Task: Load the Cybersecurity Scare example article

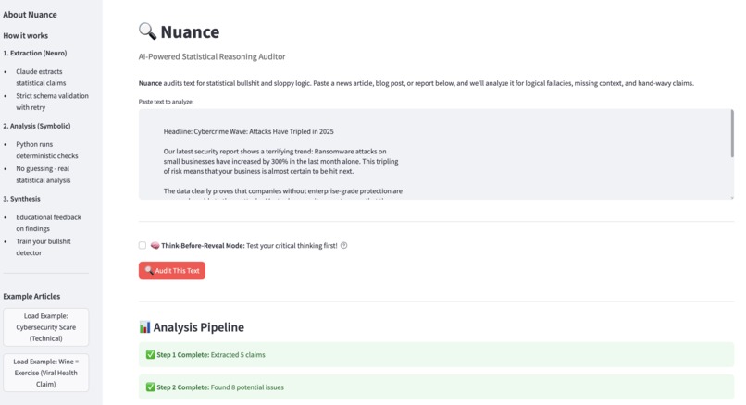Action: point(45,327)
